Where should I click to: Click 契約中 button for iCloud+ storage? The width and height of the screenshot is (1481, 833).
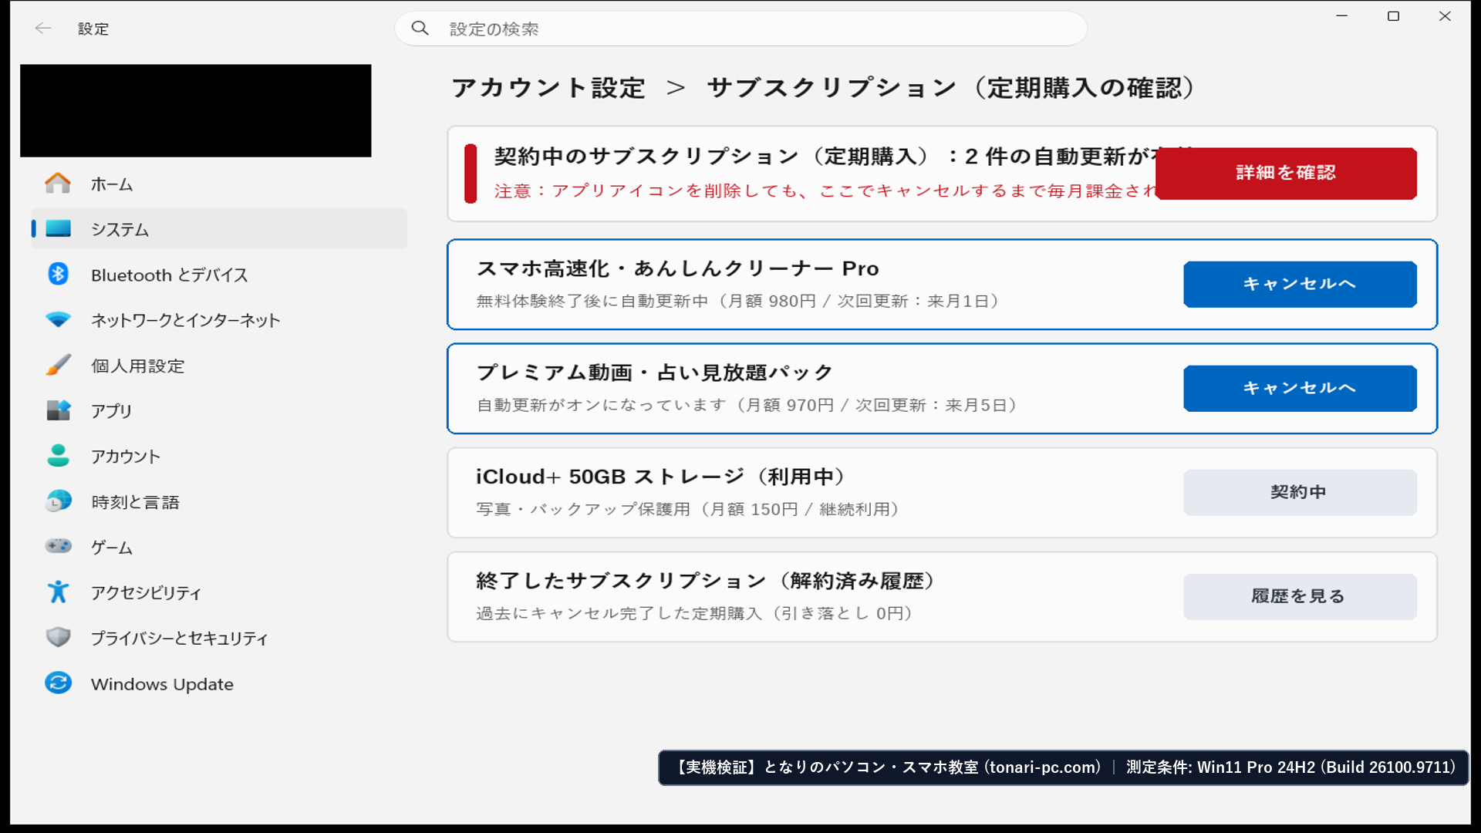click(x=1300, y=492)
